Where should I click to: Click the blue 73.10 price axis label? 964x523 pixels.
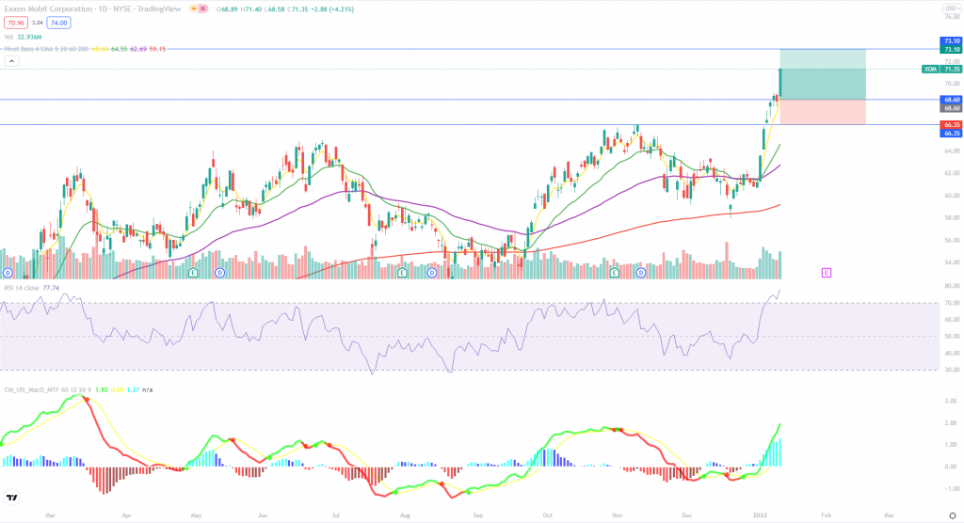[x=951, y=41]
